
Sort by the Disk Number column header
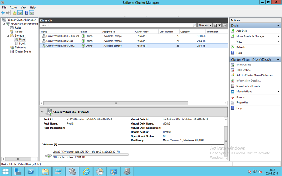click(x=169, y=32)
